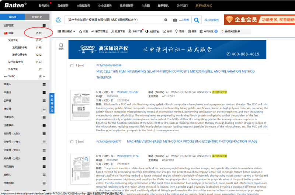Open the 图文模式 view mode dropdown
295x195 pixels.
coord(66,31)
